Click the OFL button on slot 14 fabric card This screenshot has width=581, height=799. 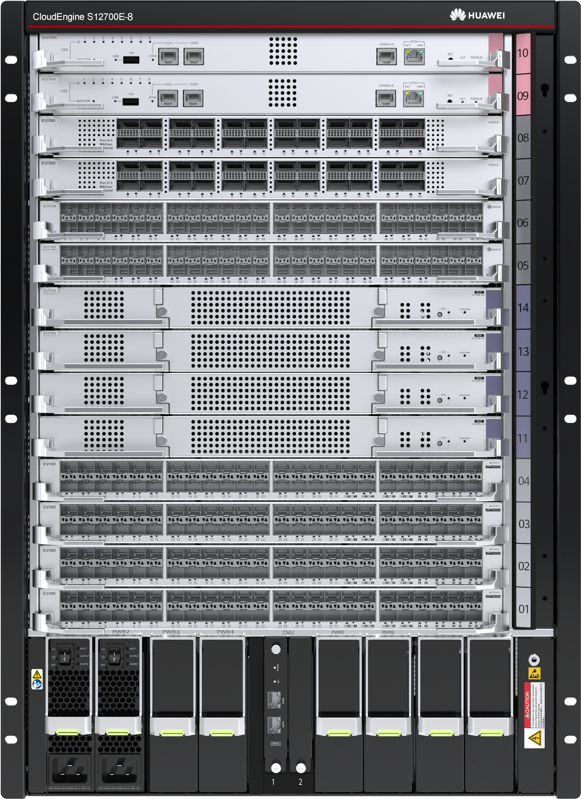(x=440, y=314)
